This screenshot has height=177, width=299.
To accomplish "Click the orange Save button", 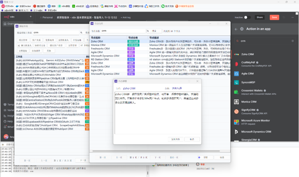I will (274, 17).
